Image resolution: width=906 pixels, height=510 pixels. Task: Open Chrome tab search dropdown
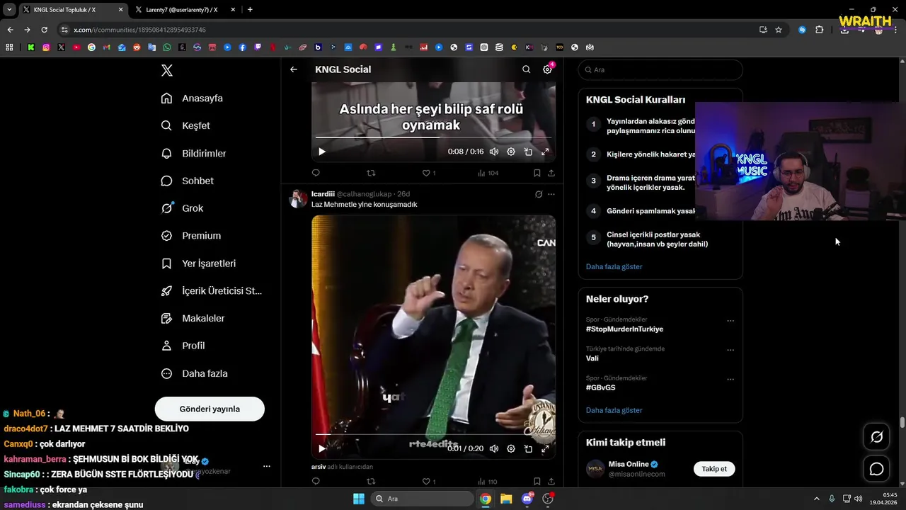[9, 10]
